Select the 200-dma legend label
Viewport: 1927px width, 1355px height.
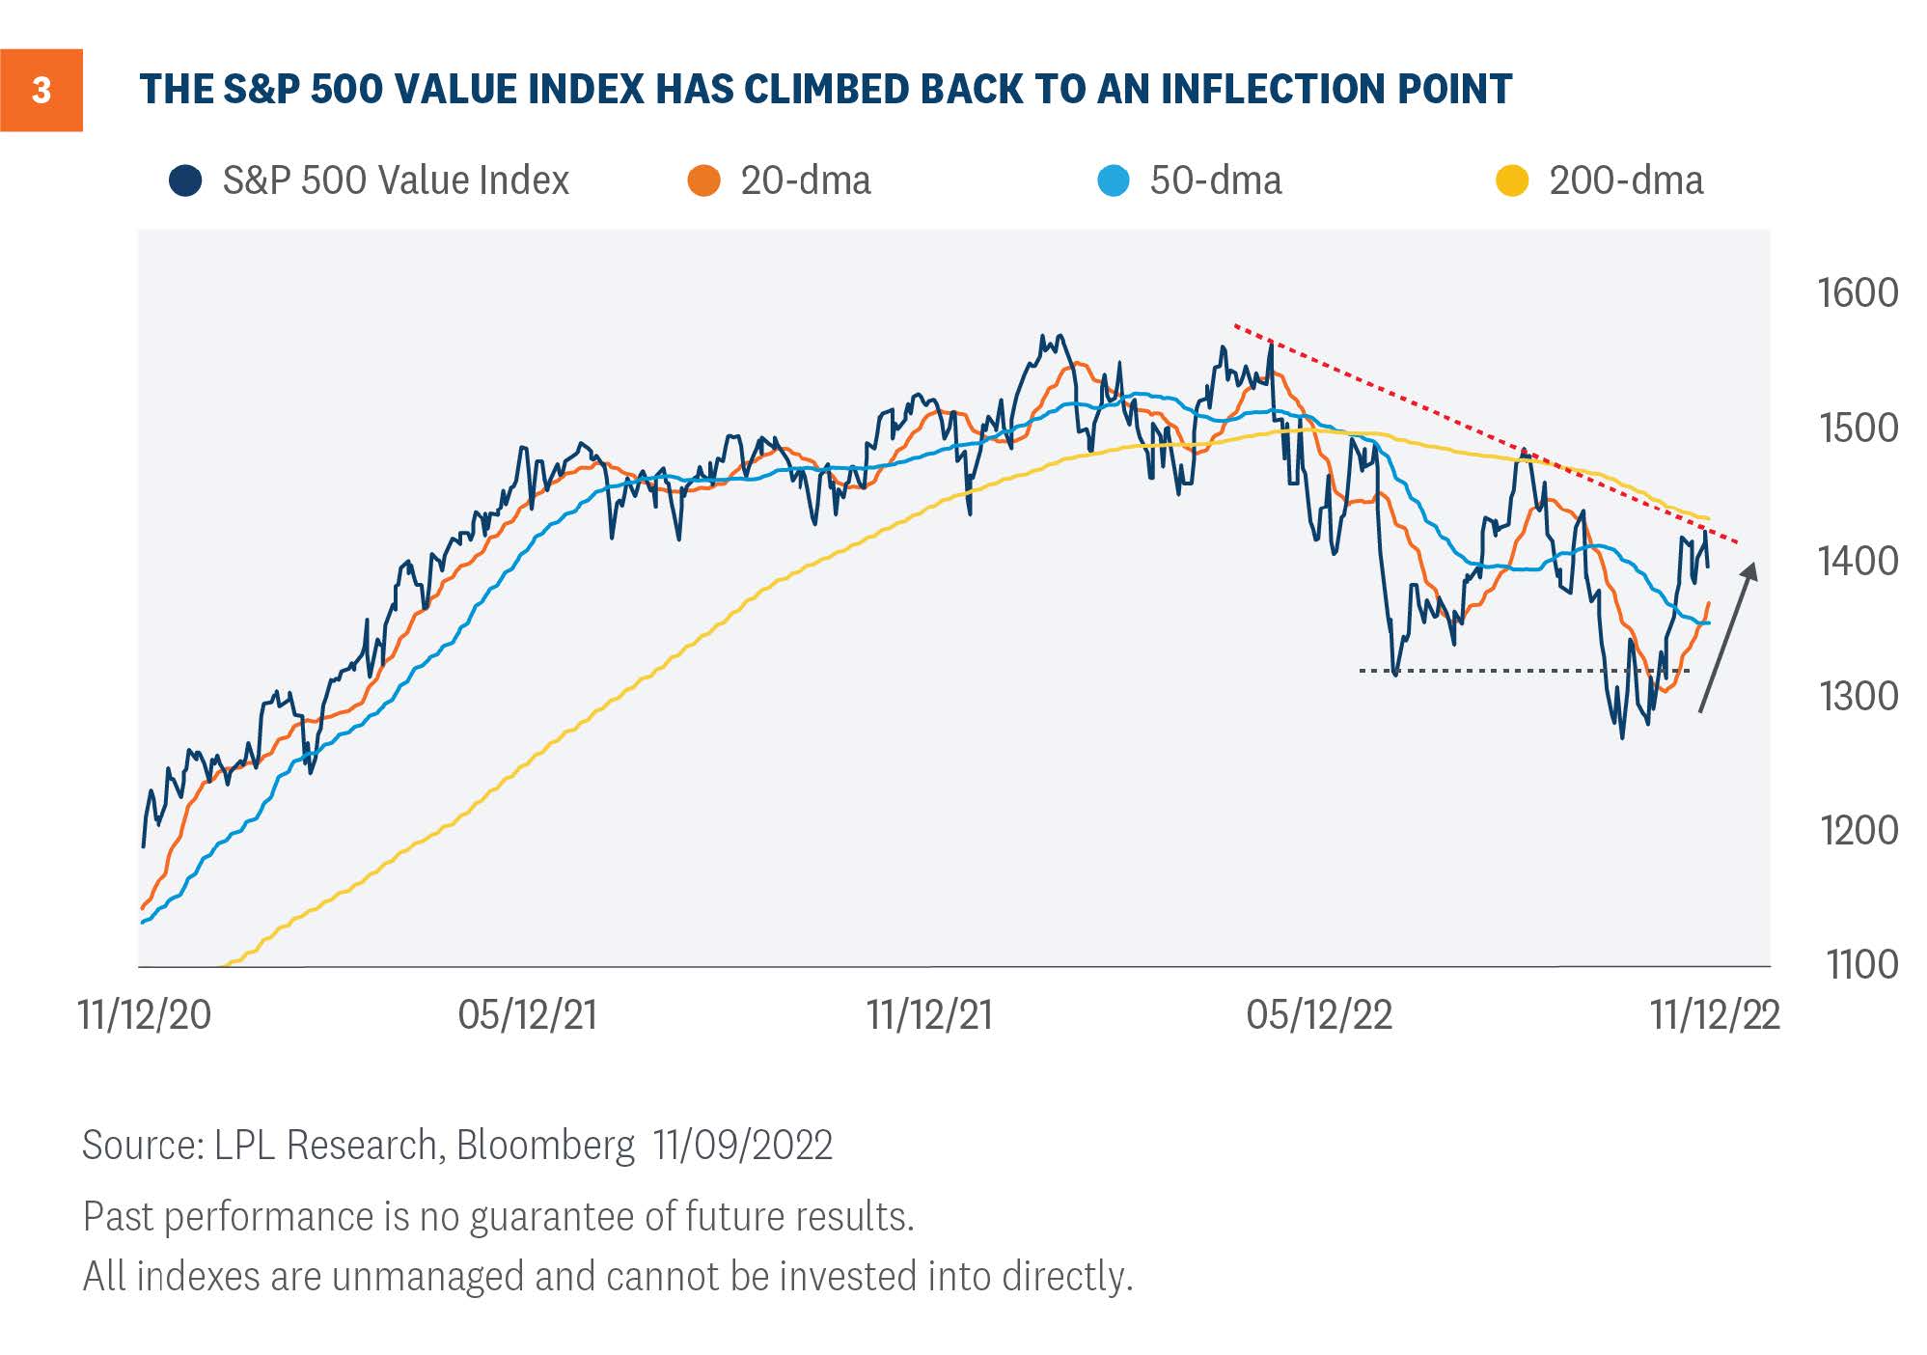click(1626, 180)
